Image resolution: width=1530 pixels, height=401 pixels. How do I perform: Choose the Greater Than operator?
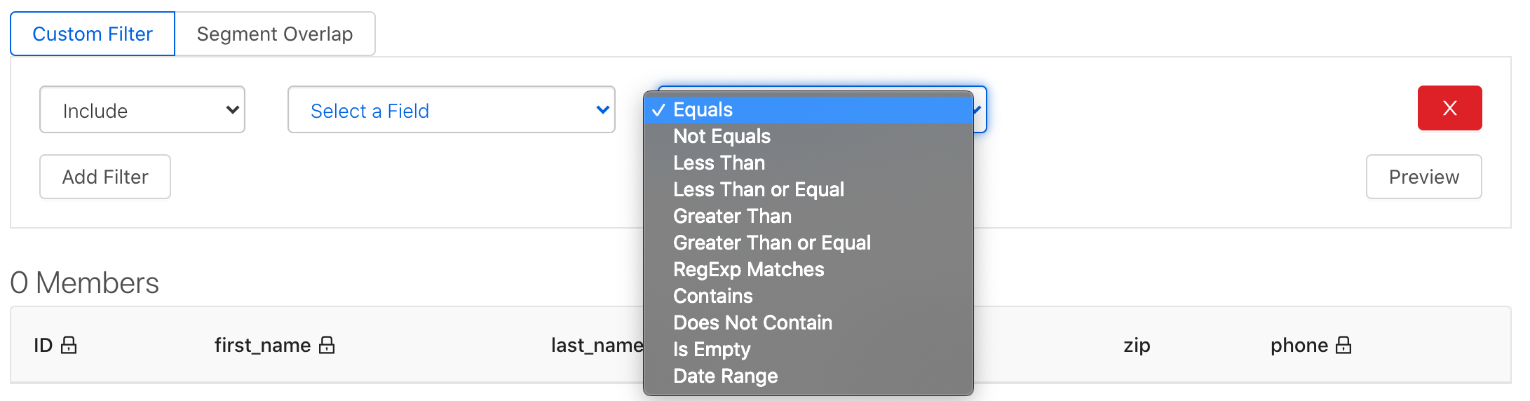point(732,217)
